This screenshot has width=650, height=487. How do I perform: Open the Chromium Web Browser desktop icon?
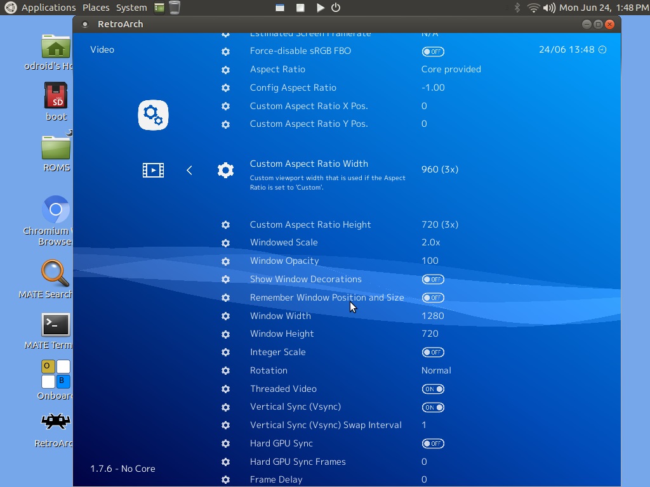[56, 210]
